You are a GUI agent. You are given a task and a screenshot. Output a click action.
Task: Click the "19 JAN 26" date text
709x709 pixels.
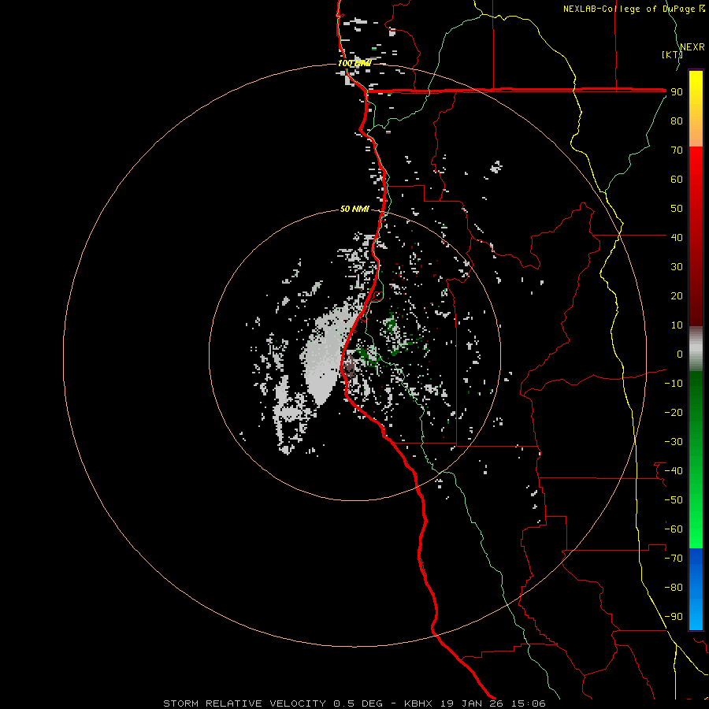472,703
